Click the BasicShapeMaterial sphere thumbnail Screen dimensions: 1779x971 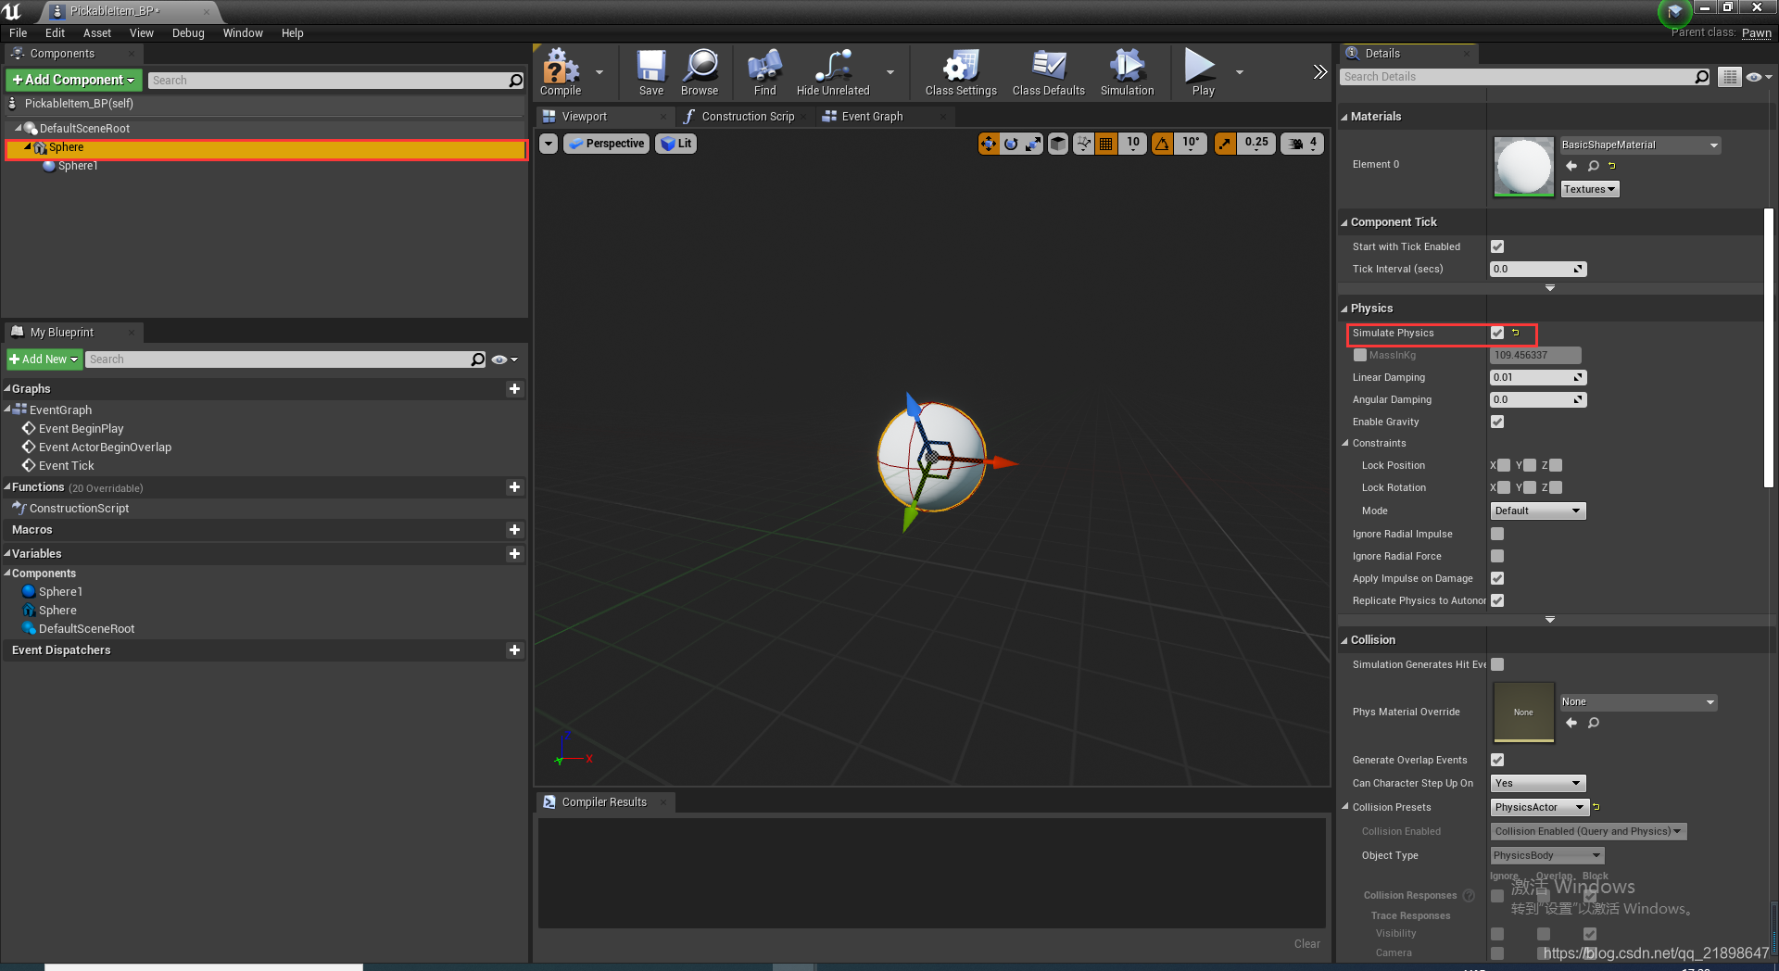(x=1522, y=167)
